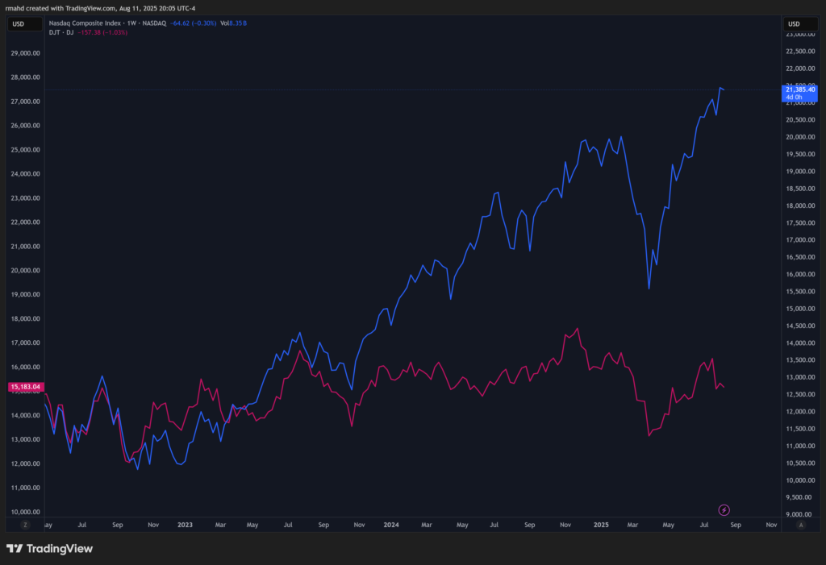The height and width of the screenshot is (565, 826).
Task: Toggle the A auto-scale button at bottom-right
Action: 800,525
